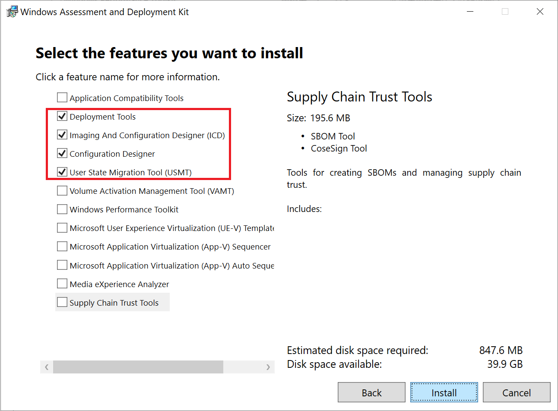
Task: Click the left scroll arrow
Action: coord(46,367)
